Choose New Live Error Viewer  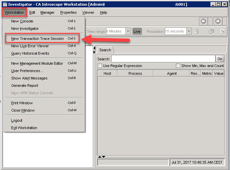44,46
